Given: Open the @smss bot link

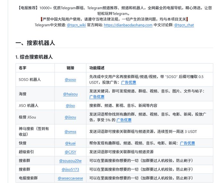Looking at the screenshot, I should tap(70, 132).
